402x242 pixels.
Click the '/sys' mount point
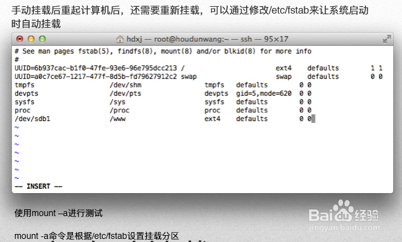[118, 102]
